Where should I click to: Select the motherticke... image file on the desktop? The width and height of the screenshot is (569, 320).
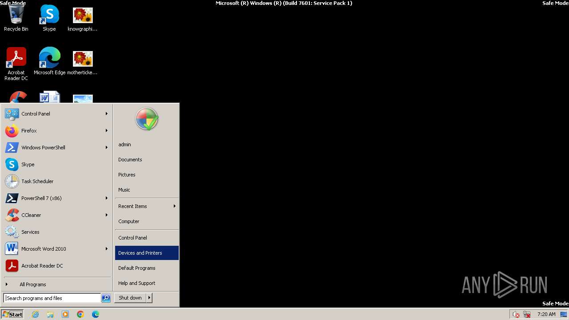point(83,61)
